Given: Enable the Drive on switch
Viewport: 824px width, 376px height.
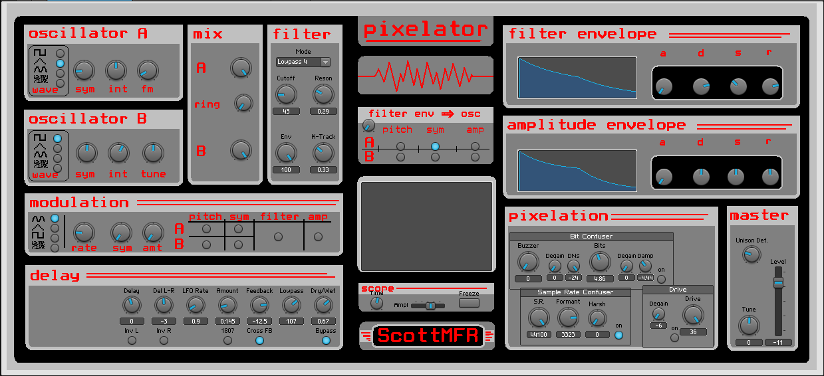Looking at the screenshot, I should click(x=674, y=337).
